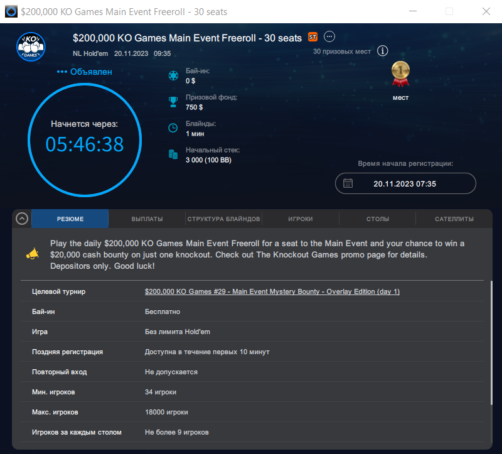Collapse the details panel with chevron button
Viewport: 502px width, 454px height.
click(22, 219)
